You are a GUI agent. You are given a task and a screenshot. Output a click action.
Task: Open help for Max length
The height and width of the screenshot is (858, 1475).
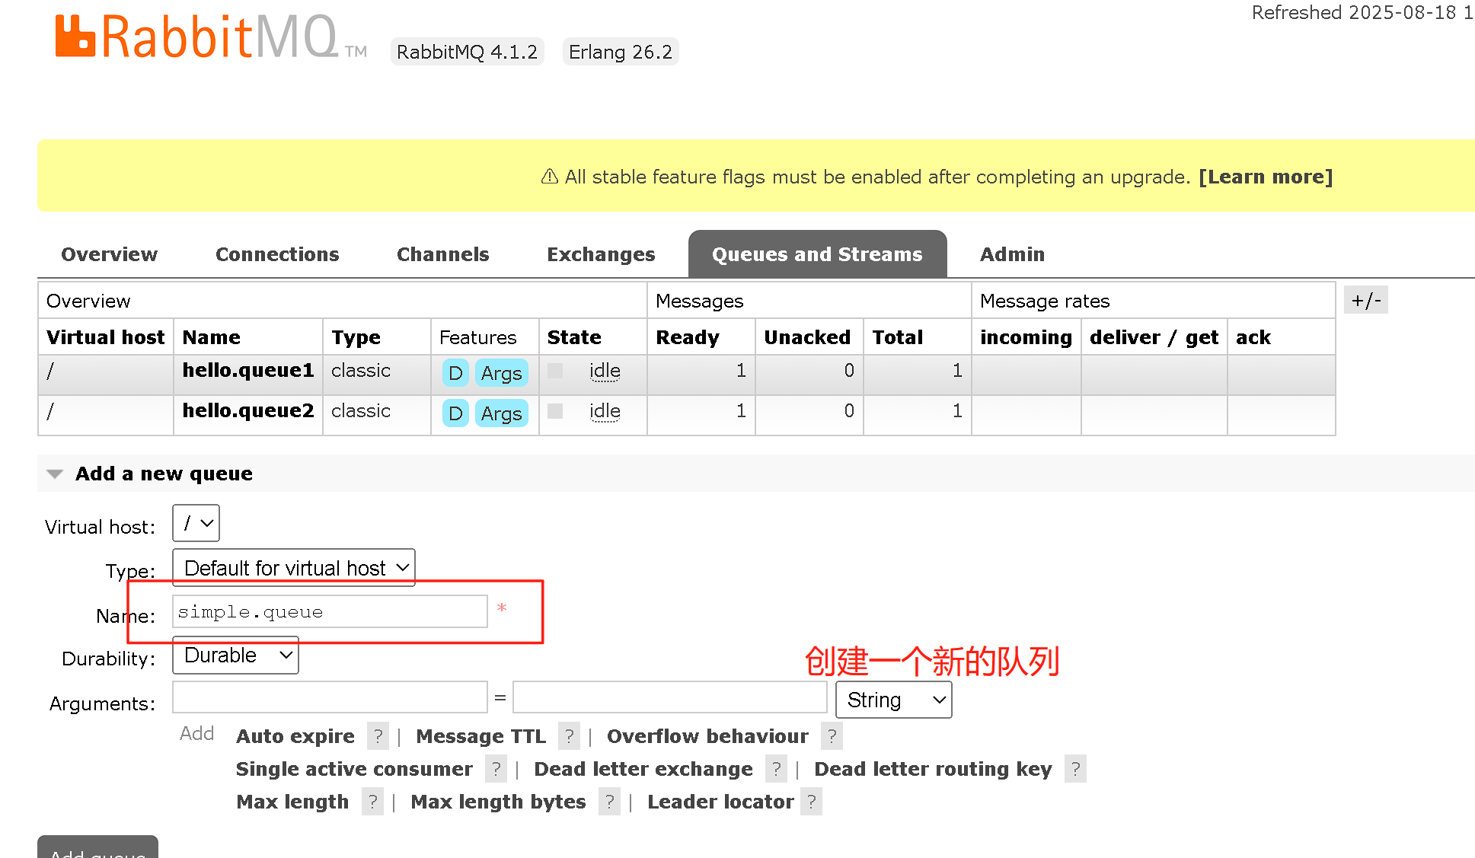tap(372, 802)
